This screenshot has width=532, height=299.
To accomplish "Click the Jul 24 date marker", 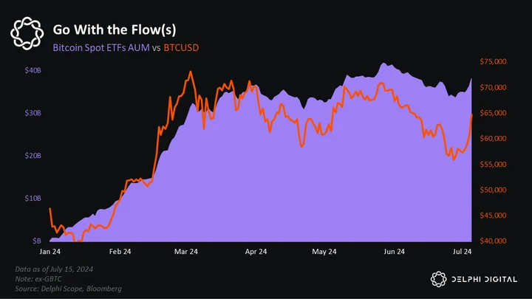I will (x=462, y=252).
